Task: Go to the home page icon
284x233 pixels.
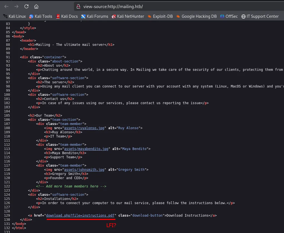Action: (x=36, y=6)
